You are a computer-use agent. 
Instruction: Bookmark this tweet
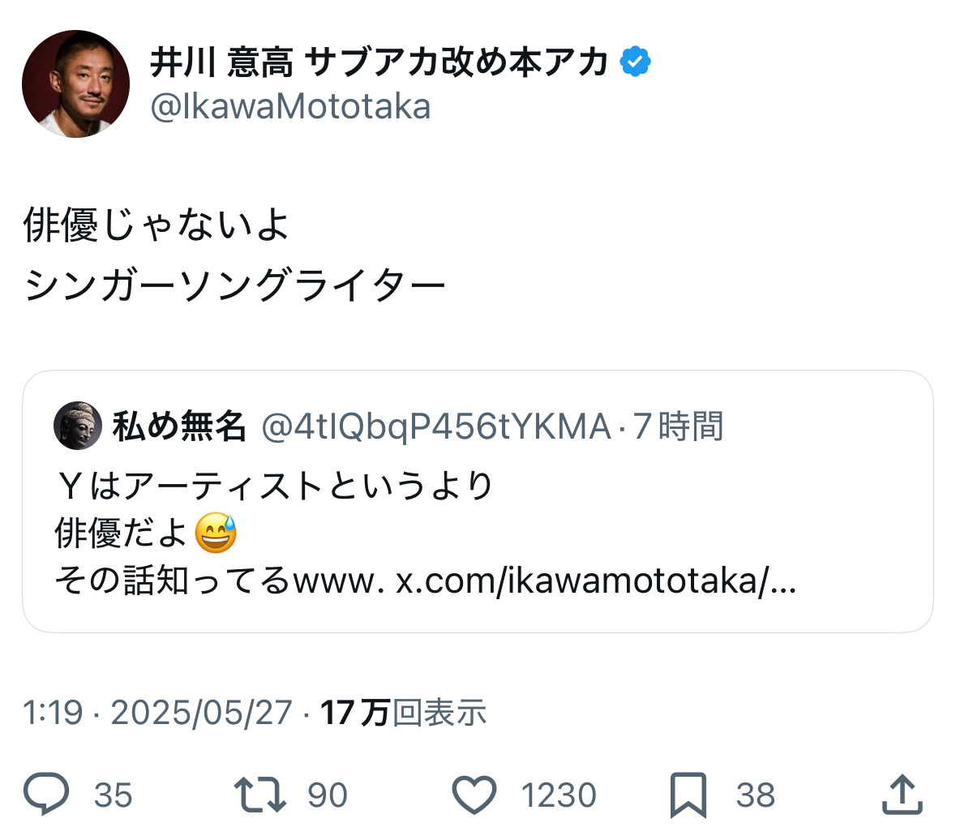pos(688,795)
